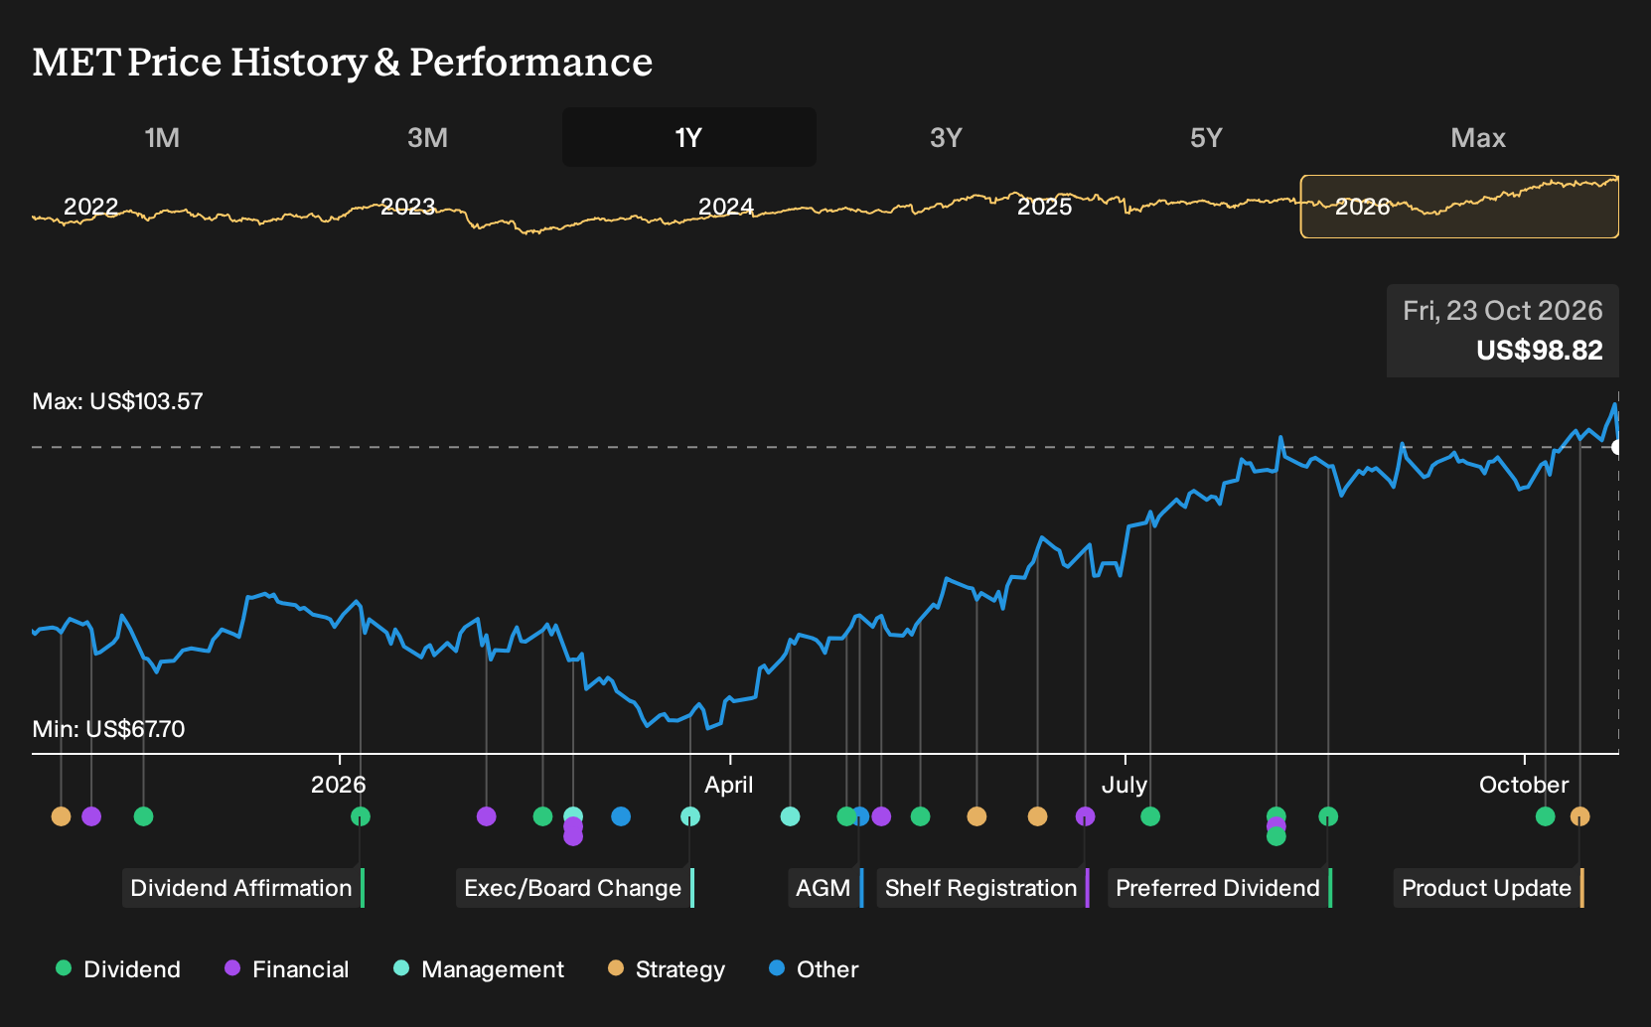This screenshot has width=1651, height=1027.
Task: Click first purple Financial marker after 2026 label
Action: (x=486, y=816)
